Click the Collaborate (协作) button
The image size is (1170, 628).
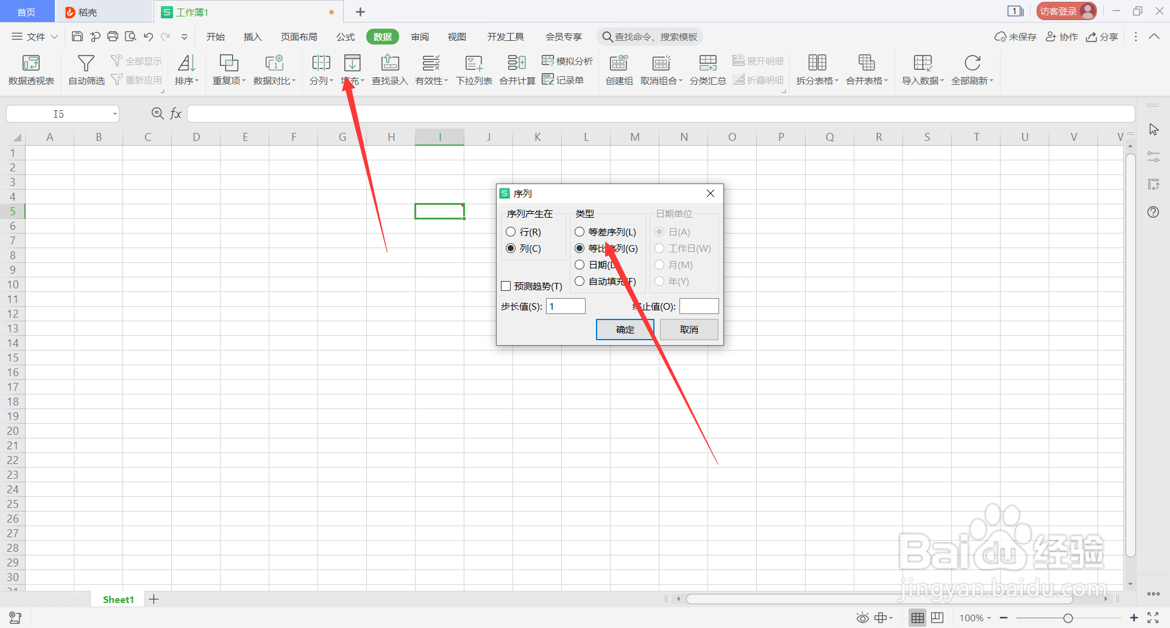1062,37
